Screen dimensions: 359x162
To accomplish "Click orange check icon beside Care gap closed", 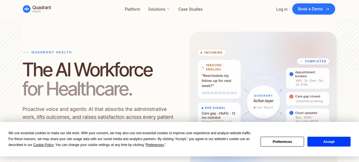I will [291, 96].
